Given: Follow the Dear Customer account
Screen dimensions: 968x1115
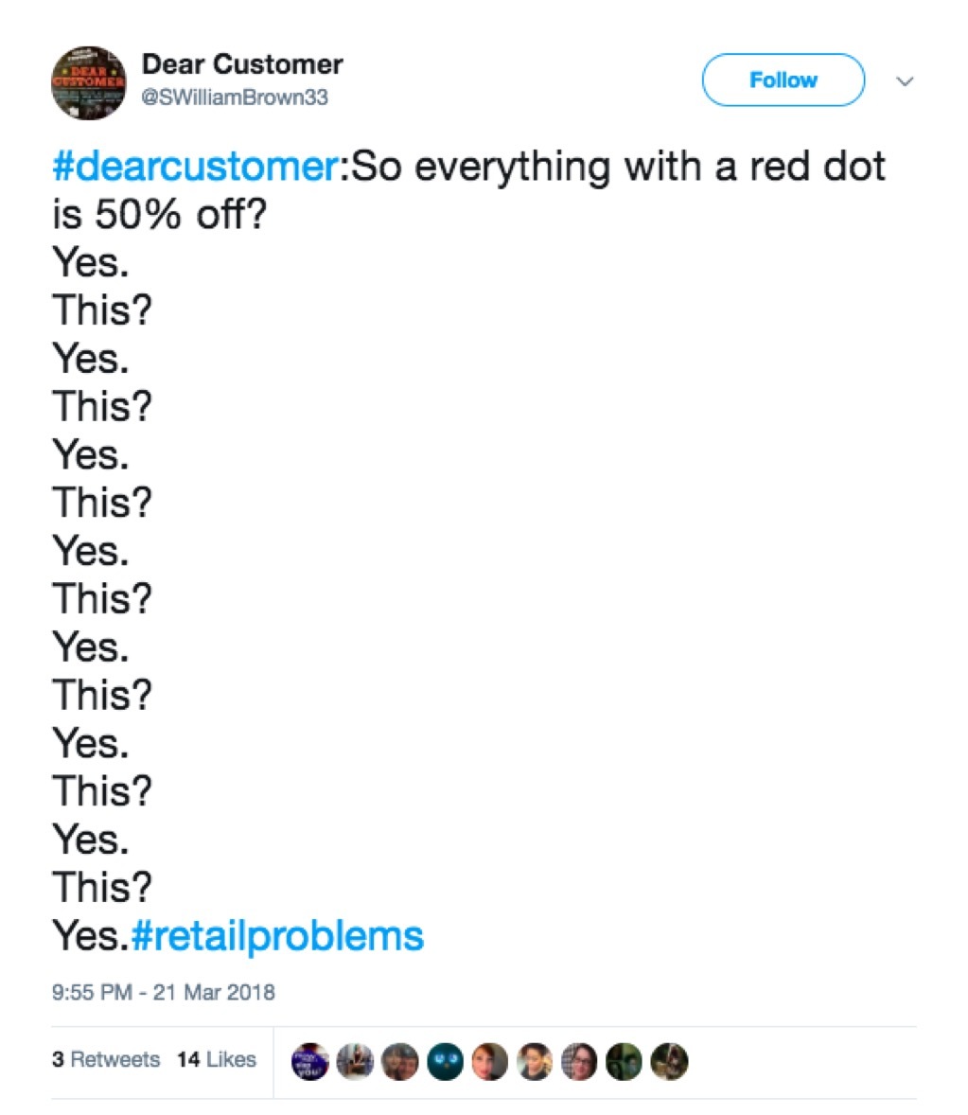Looking at the screenshot, I should [783, 80].
